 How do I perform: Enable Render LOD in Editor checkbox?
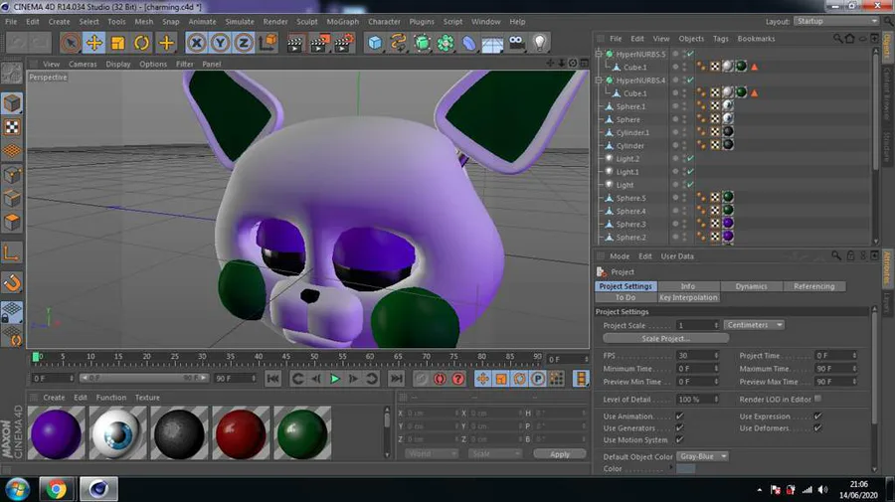click(818, 399)
